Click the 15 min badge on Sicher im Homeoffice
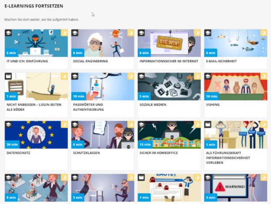The image size is (271, 204). 145,144
